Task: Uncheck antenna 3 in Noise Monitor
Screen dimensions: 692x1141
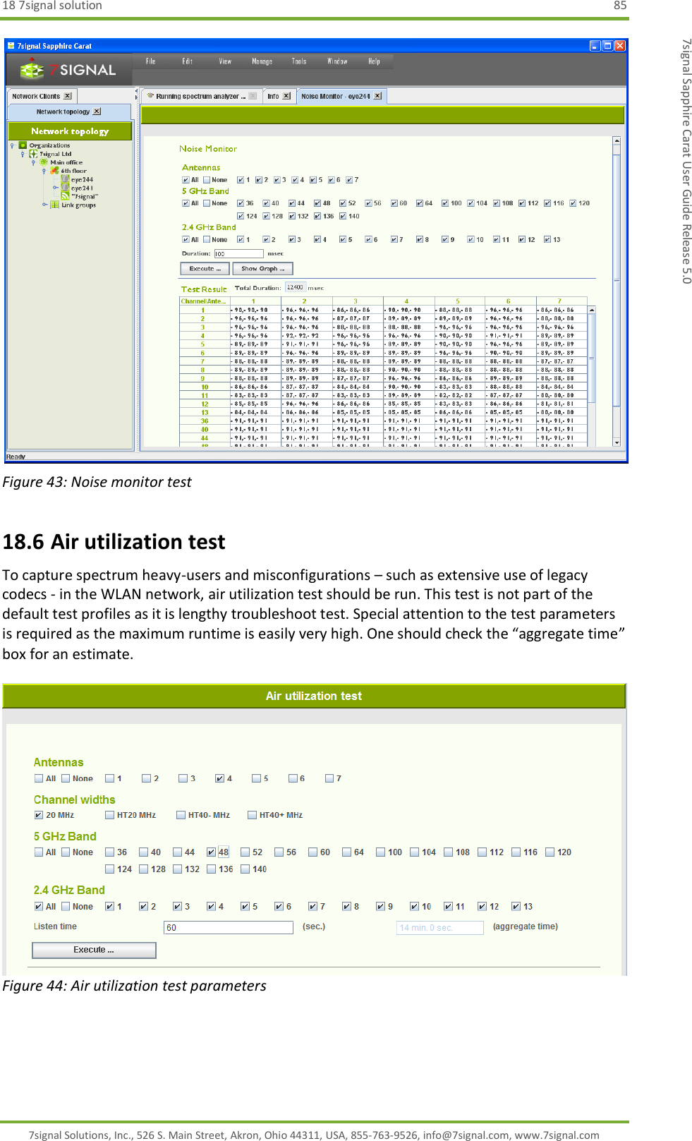Action: (277, 180)
